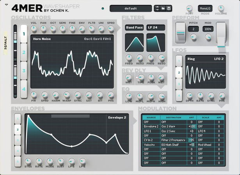The image size is (240, 175).
Task: Toggle the LED indicator left of patch name
Action: point(103,8)
